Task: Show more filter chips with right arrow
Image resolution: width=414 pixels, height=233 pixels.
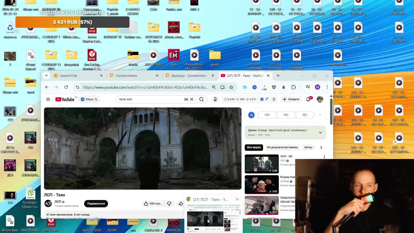Action: pyautogui.click(x=321, y=147)
